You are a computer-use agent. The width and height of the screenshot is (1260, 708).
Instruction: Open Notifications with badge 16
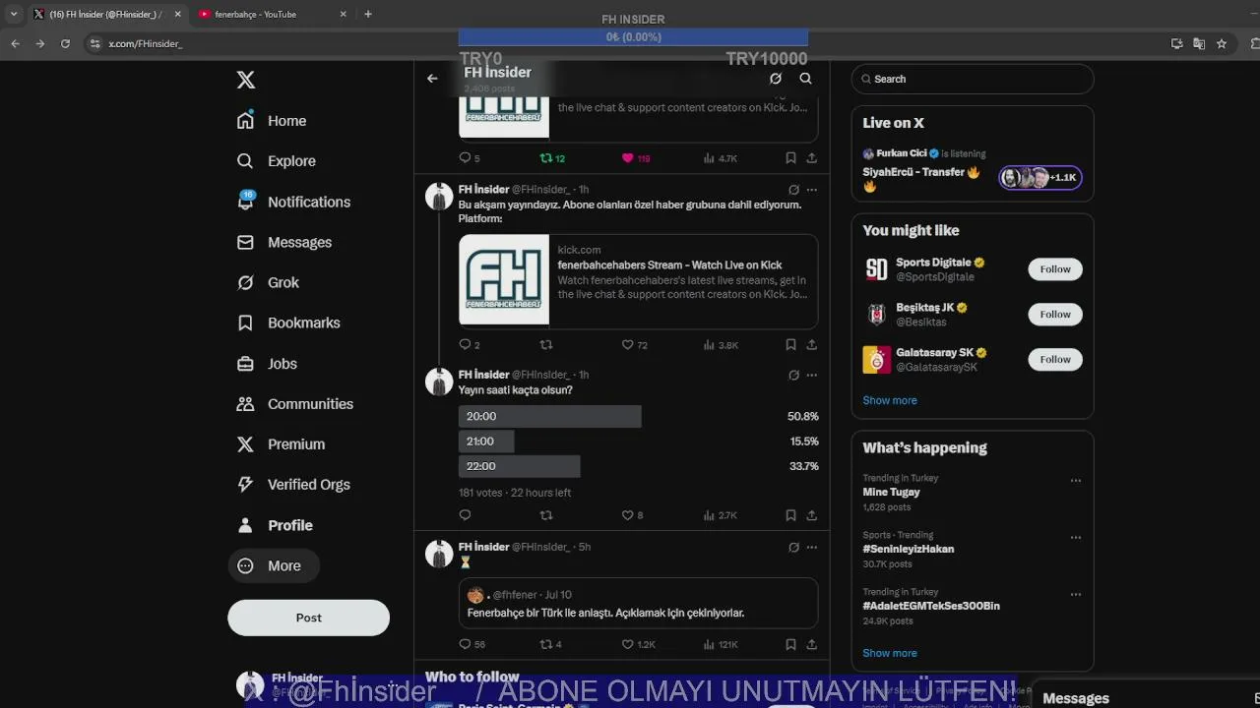(294, 202)
